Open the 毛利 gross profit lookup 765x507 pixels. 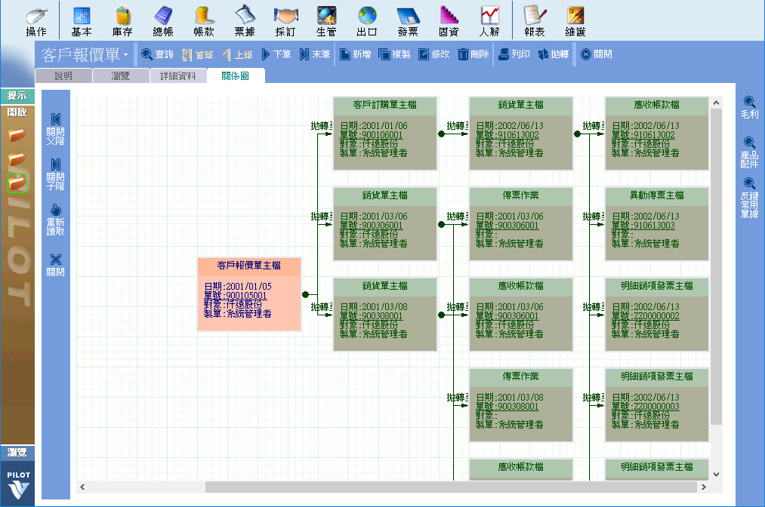[749, 107]
